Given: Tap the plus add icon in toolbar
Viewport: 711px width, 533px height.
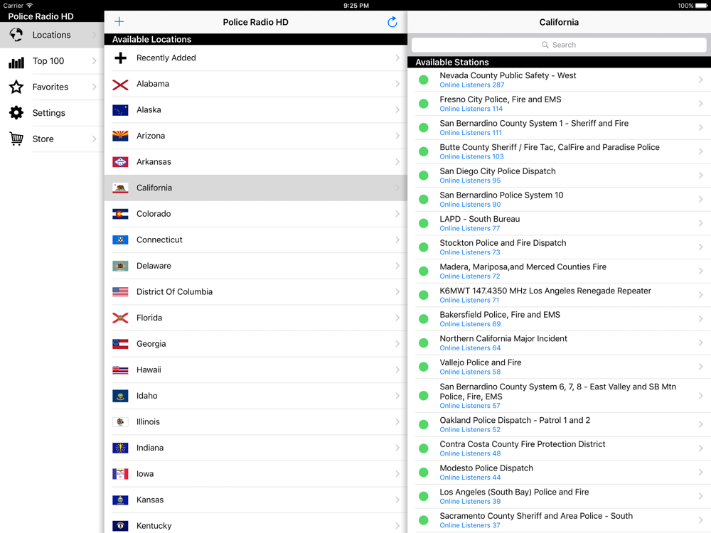Looking at the screenshot, I should tap(119, 22).
